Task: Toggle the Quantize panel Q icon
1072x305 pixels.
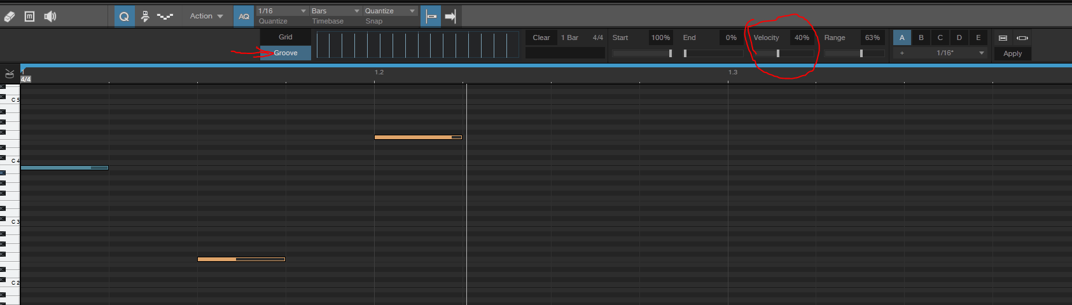Action: pyautogui.click(x=124, y=17)
